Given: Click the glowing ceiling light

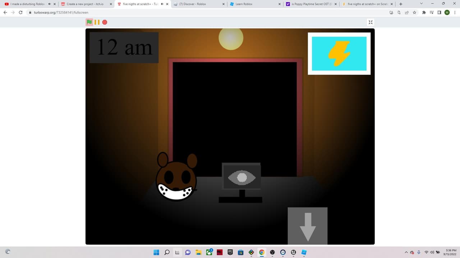Looking at the screenshot, I should point(231,38).
